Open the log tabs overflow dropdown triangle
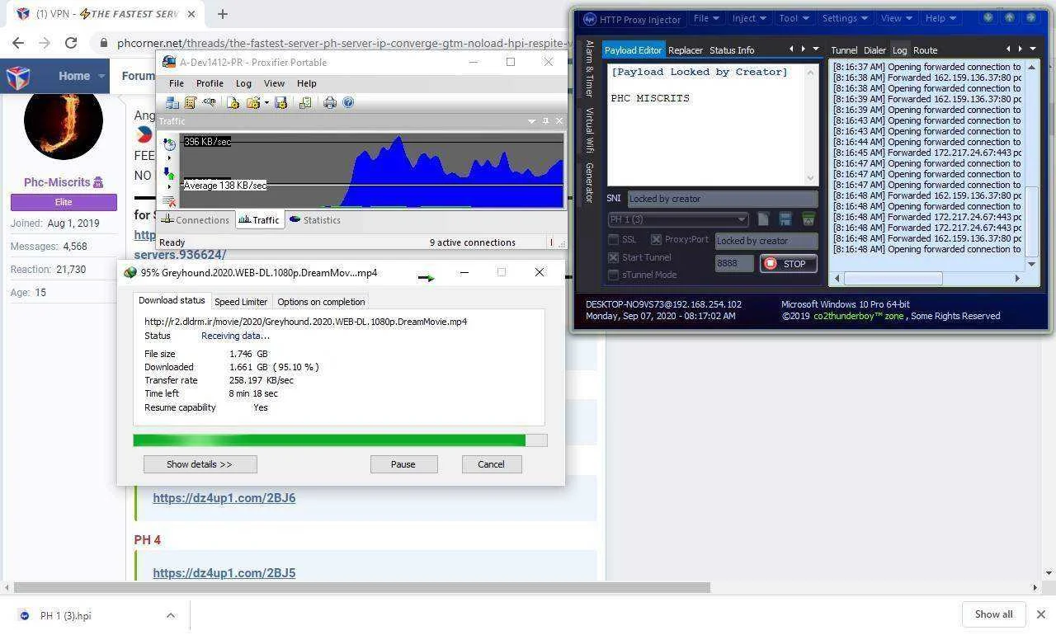1056x635 pixels. click(1033, 49)
